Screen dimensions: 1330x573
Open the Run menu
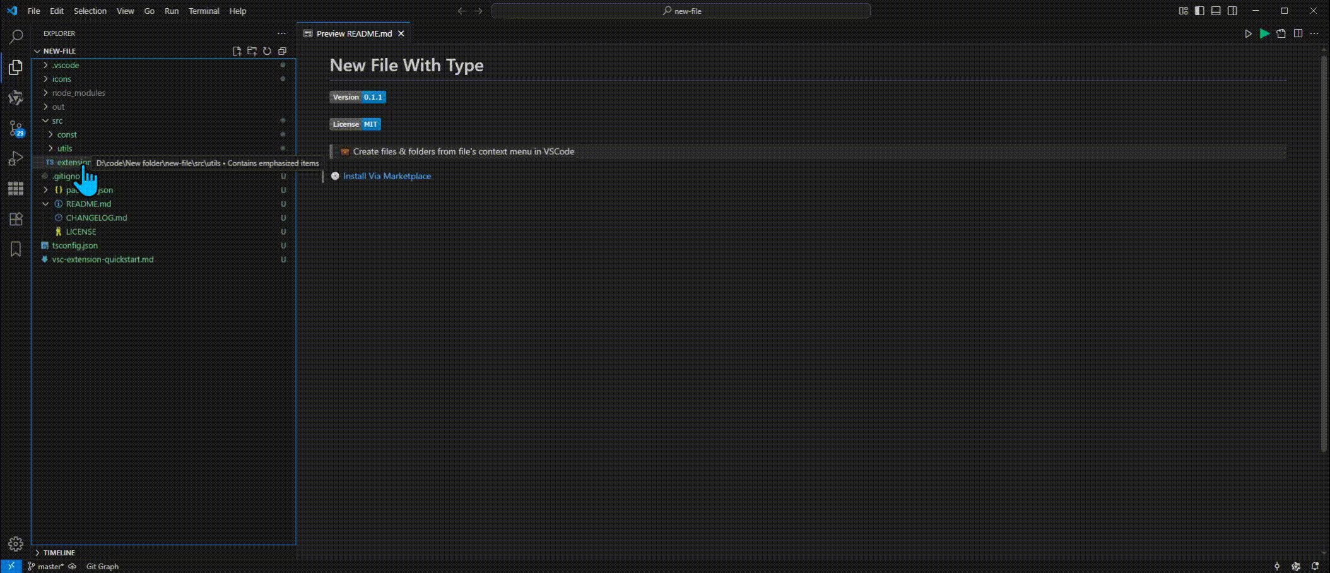171,11
